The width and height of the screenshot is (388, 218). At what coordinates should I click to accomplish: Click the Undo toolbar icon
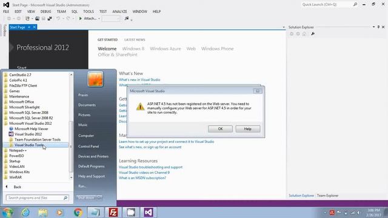click(58, 19)
